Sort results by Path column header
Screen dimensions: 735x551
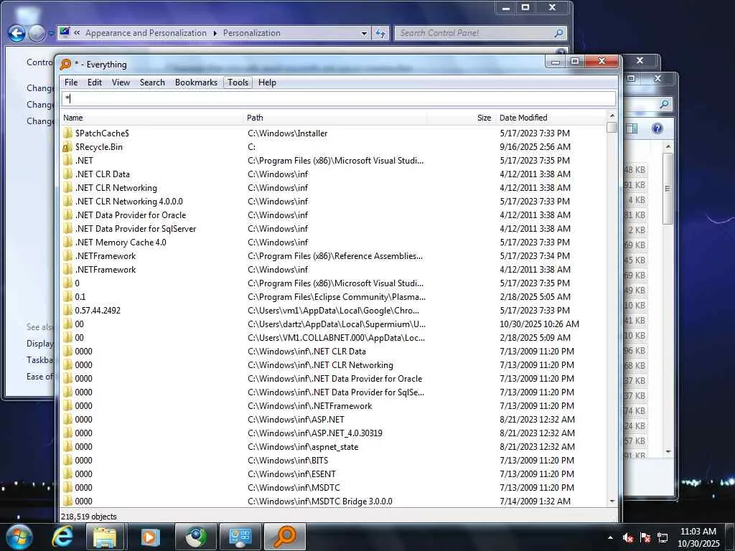point(336,118)
